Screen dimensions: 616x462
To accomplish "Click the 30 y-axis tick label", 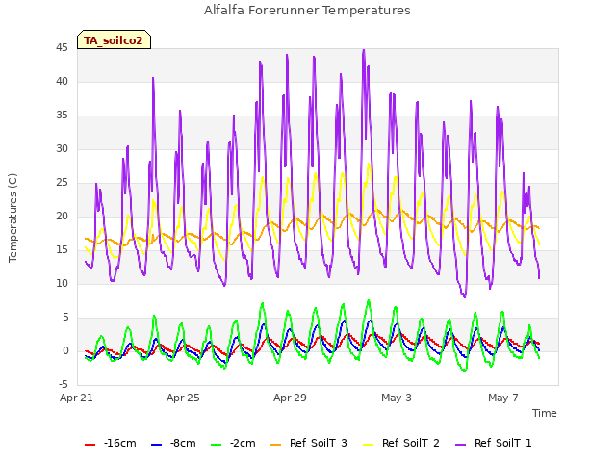I will point(62,149).
